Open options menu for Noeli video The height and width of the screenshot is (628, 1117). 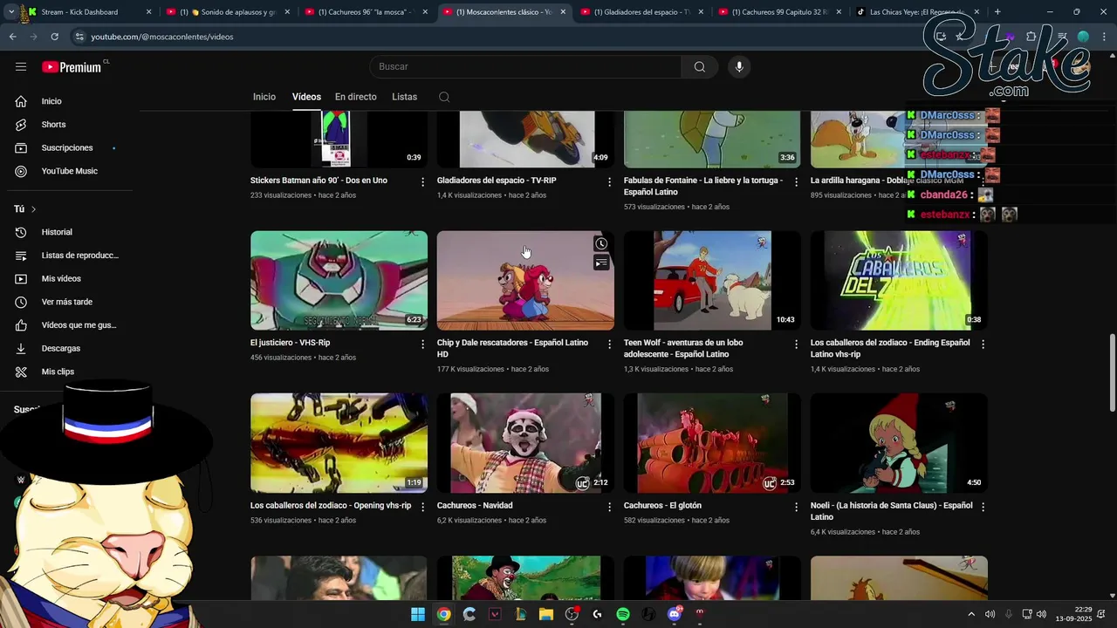pyautogui.click(x=983, y=507)
